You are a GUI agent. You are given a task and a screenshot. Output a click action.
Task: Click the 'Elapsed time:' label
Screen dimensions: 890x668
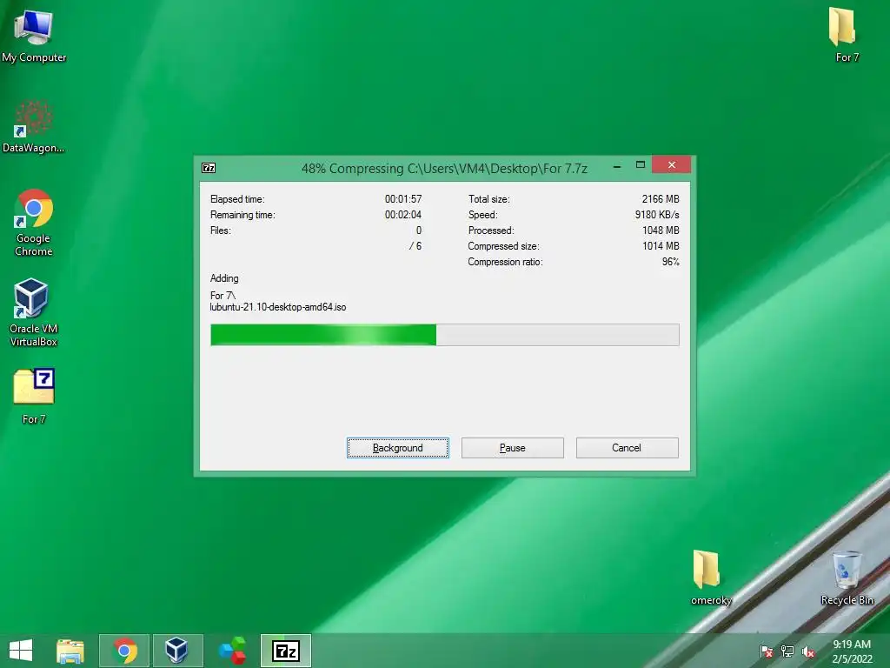click(x=237, y=199)
